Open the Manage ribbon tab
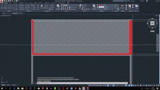 (x=31, y=3)
